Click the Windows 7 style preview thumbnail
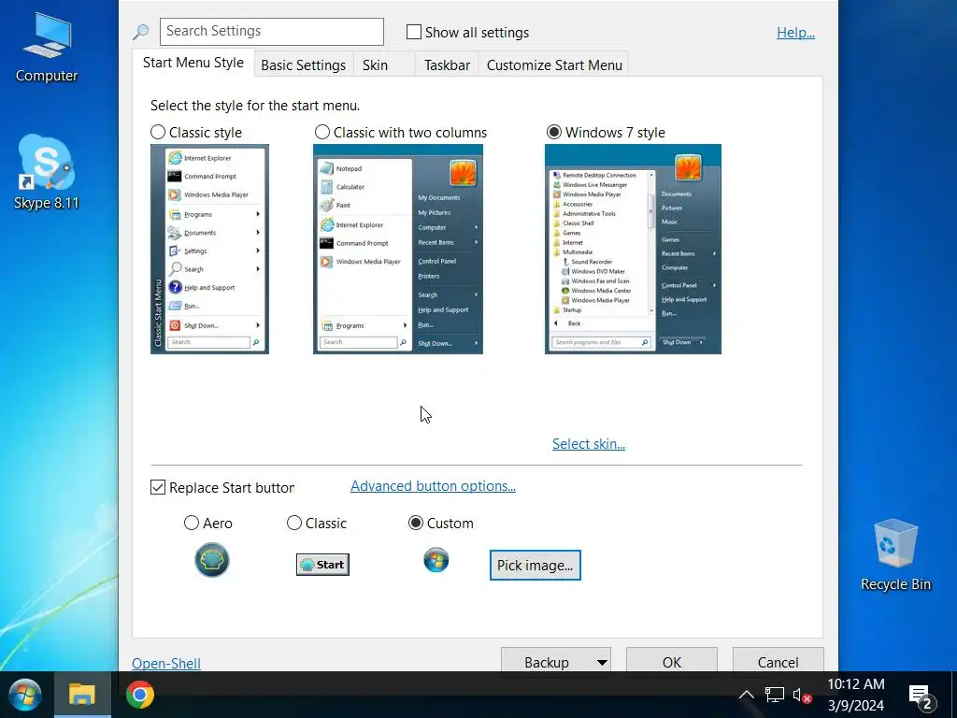Image resolution: width=957 pixels, height=718 pixels. click(x=633, y=249)
